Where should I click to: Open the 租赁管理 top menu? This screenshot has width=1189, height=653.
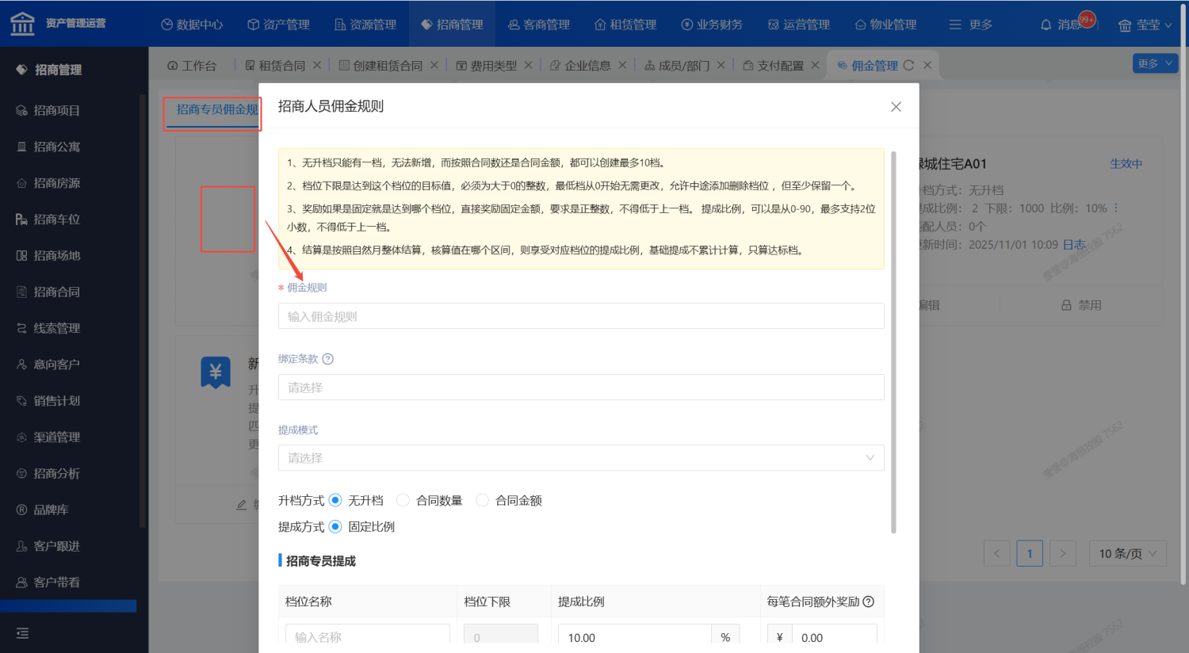pos(625,25)
